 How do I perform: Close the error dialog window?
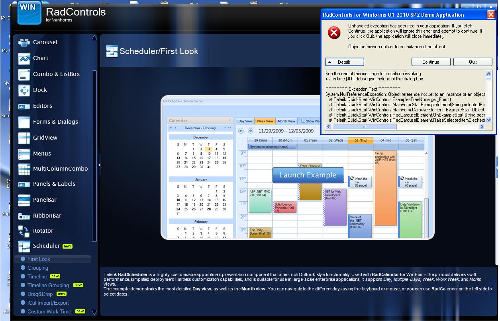click(x=491, y=15)
